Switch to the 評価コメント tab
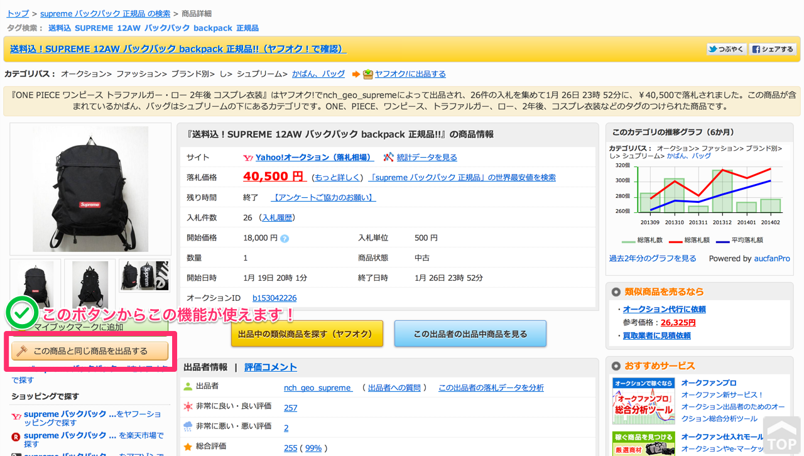 [270, 366]
